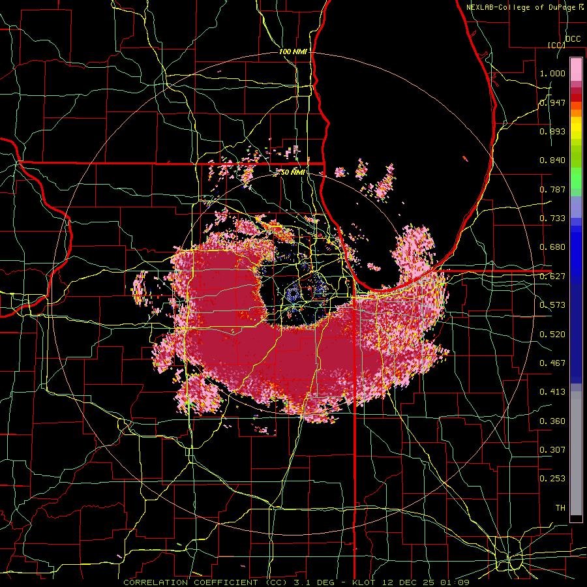
Task: Select the 0.947 legend value
Action: [x=552, y=102]
